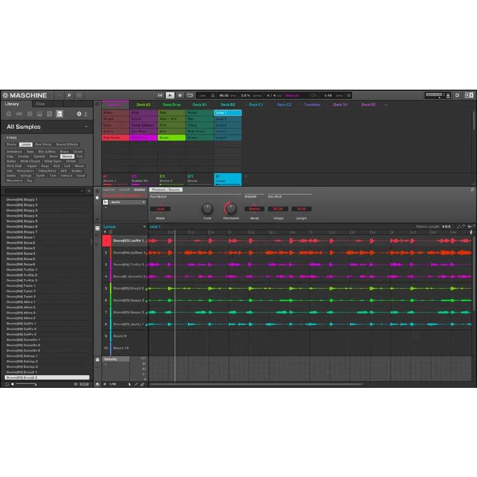Switch to mixer view in the header
The width and height of the screenshot is (477, 477).
pyautogui.click(x=79, y=95)
